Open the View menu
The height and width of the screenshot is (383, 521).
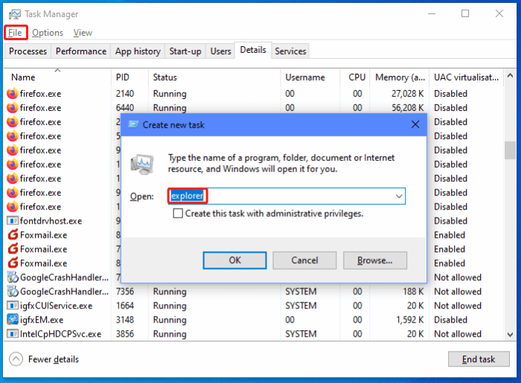coord(83,33)
